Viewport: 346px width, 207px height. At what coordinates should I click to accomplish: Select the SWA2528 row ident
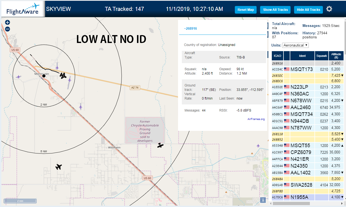[301, 185]
